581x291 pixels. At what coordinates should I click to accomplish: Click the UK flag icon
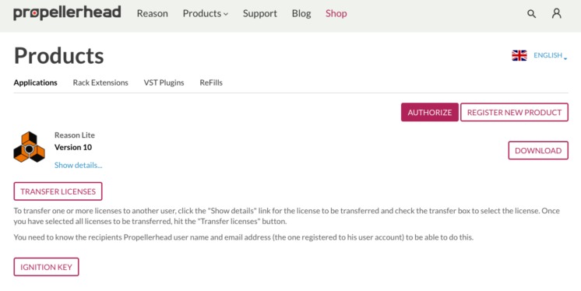[x=519, y=55]
